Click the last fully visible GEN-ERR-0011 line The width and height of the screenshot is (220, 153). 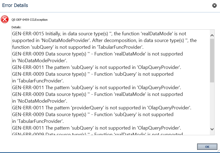(96, 128)
